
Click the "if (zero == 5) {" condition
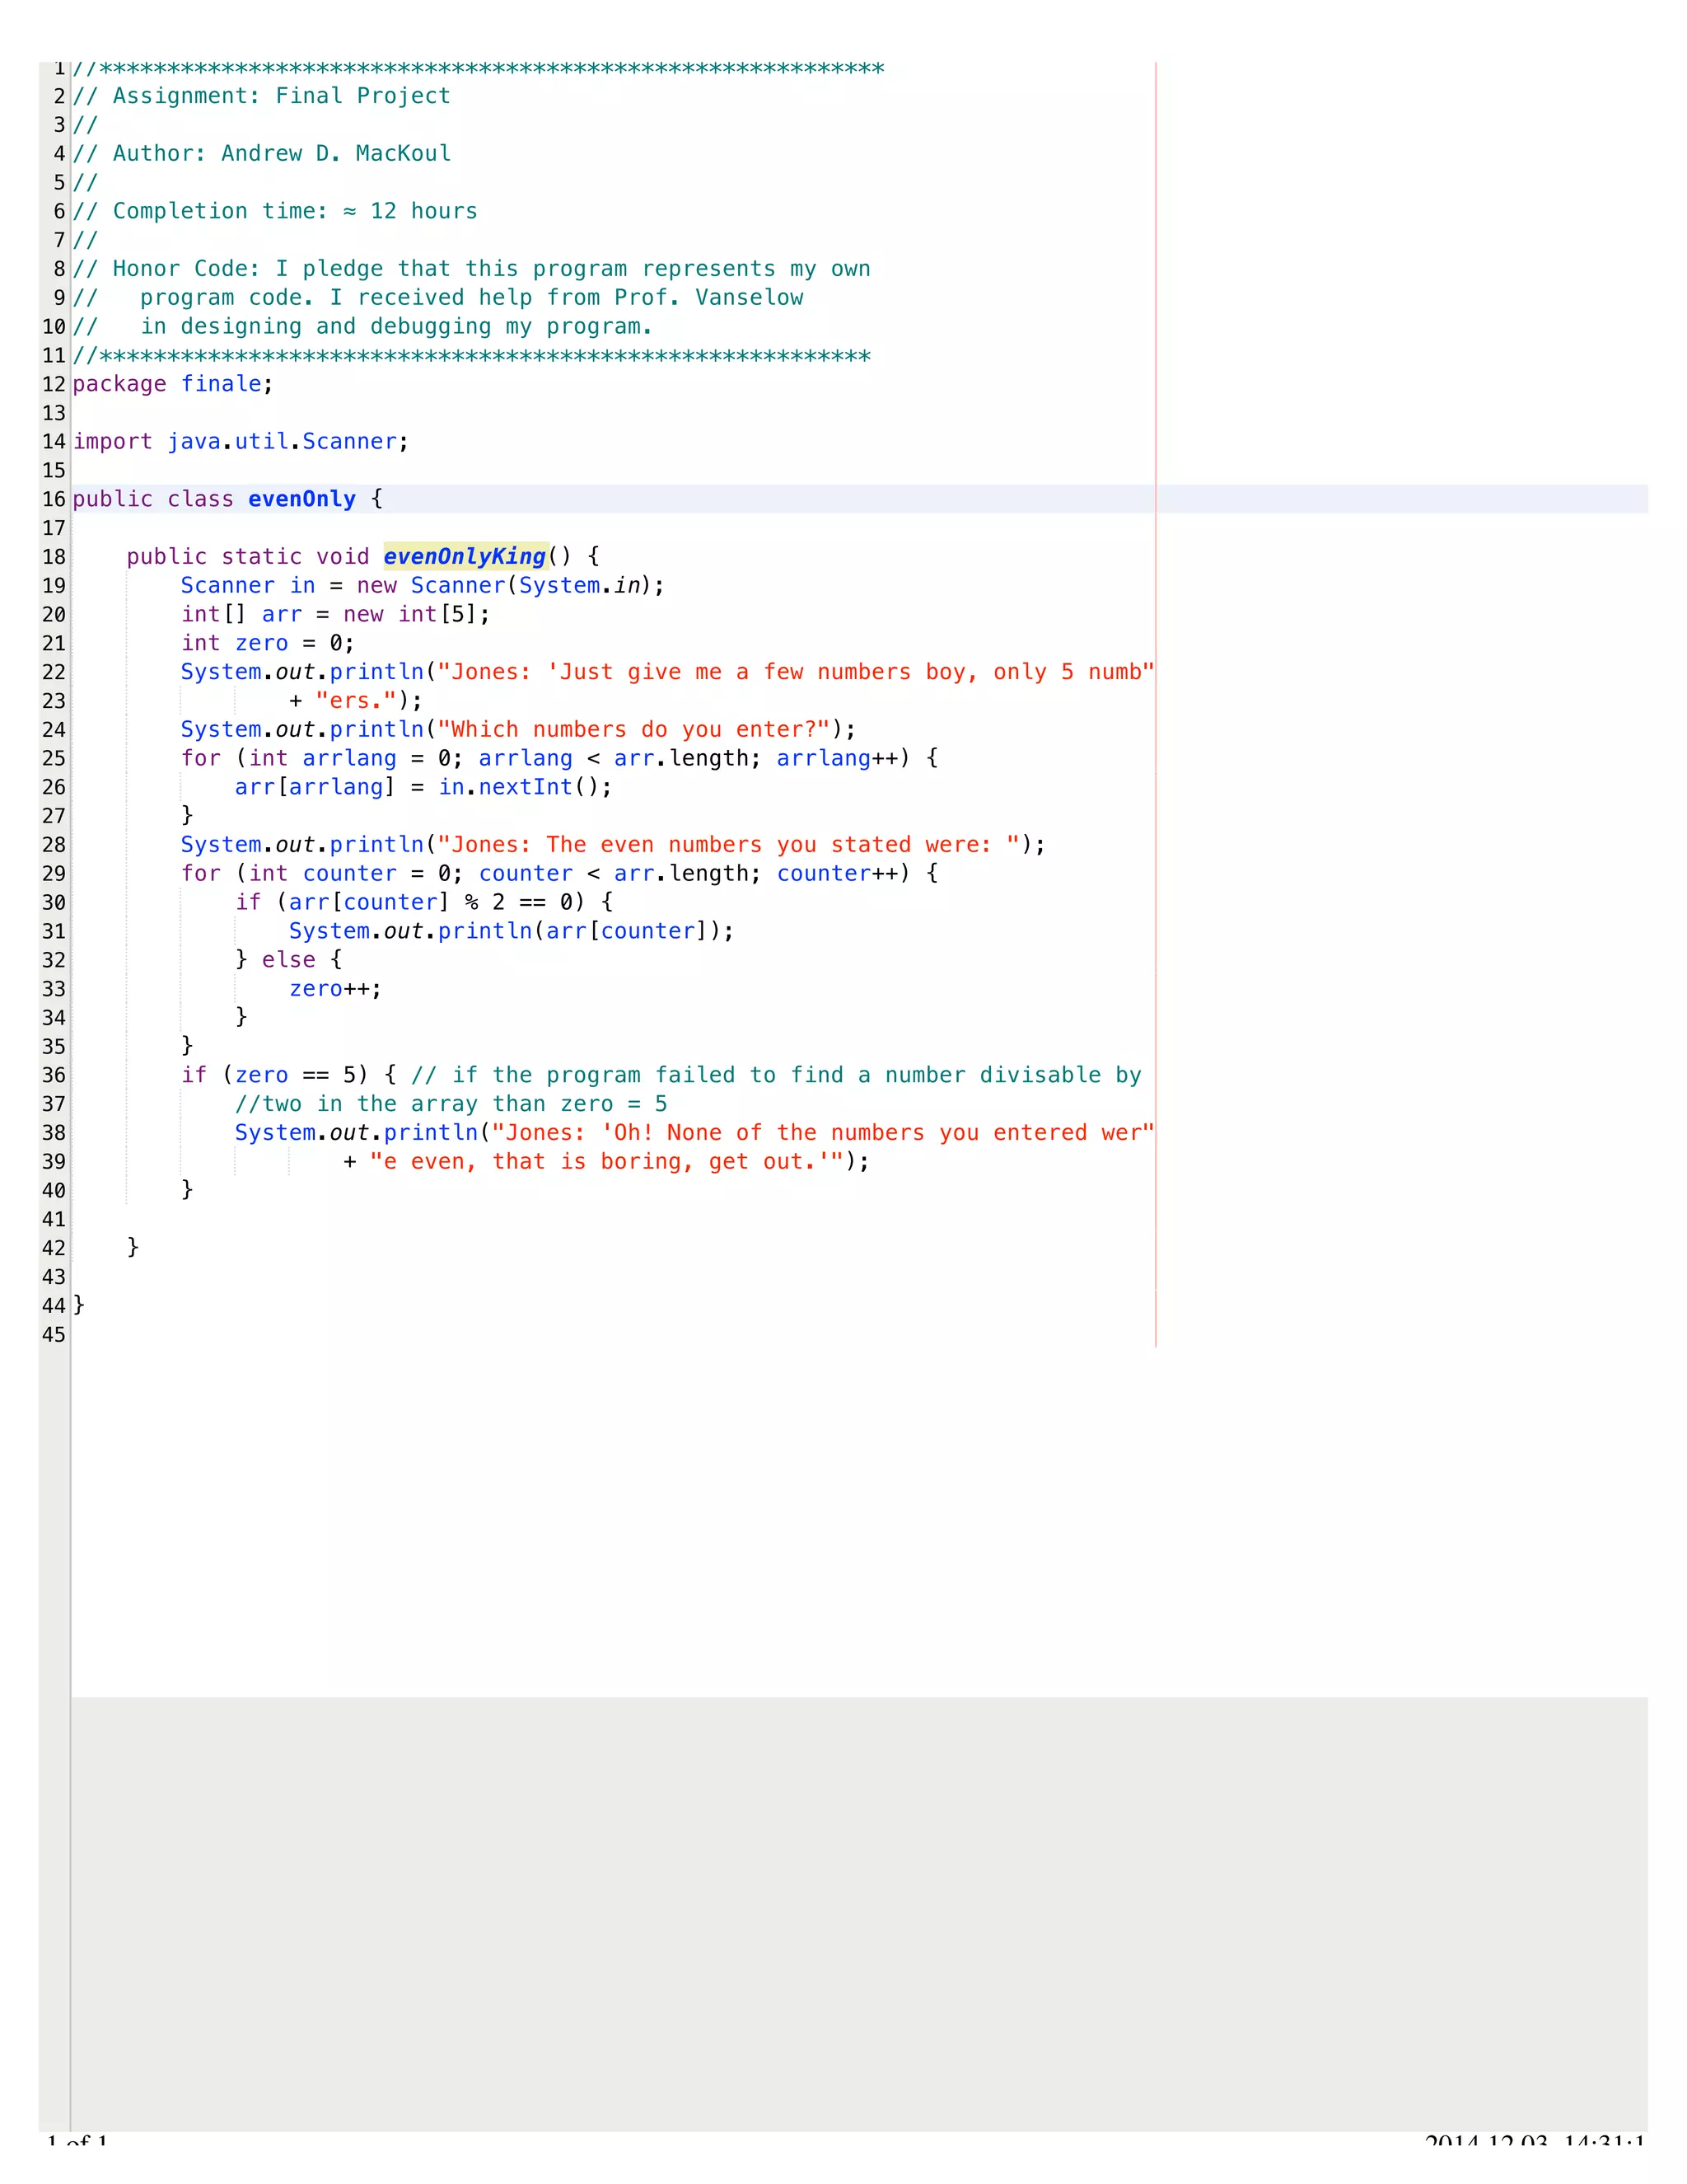[x=289, y=1076]
